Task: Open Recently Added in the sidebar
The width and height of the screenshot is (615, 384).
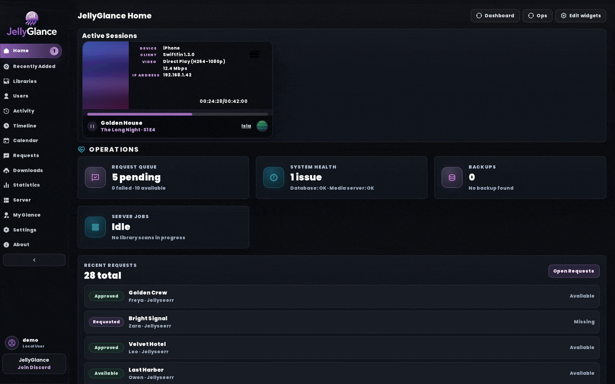Action: point(34,67)
